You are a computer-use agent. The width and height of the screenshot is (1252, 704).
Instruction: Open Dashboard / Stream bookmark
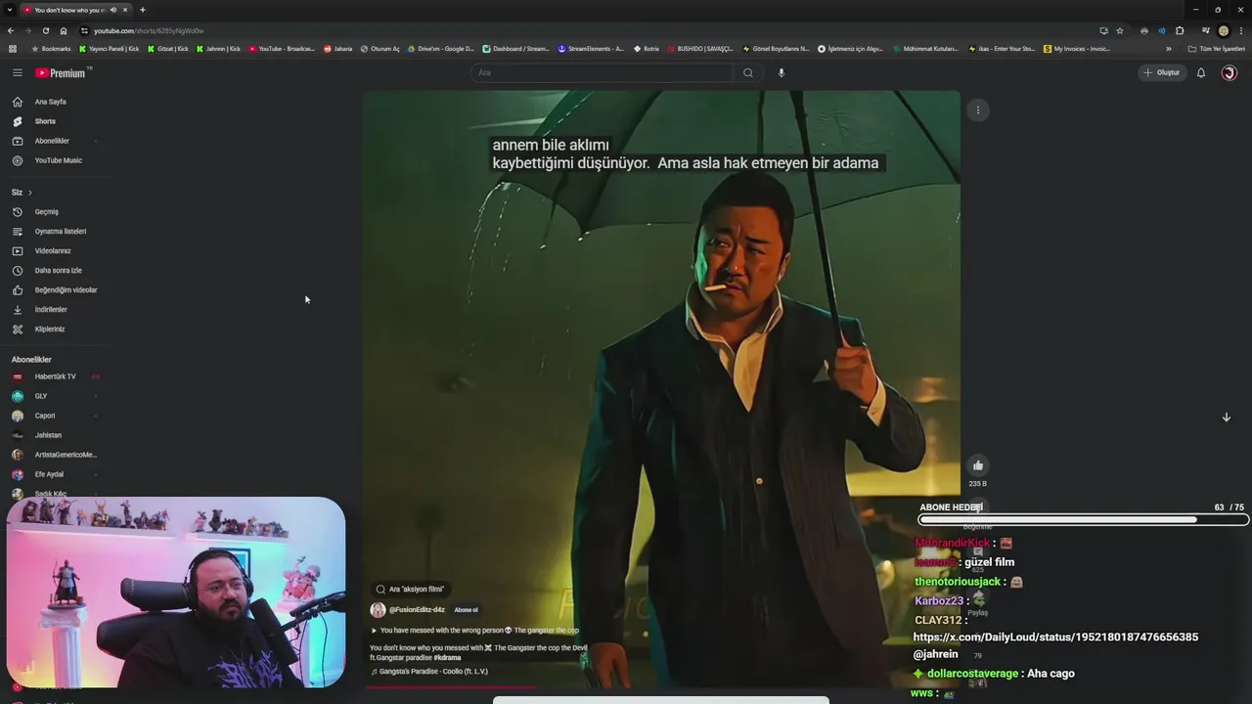(x=515, y=48)
